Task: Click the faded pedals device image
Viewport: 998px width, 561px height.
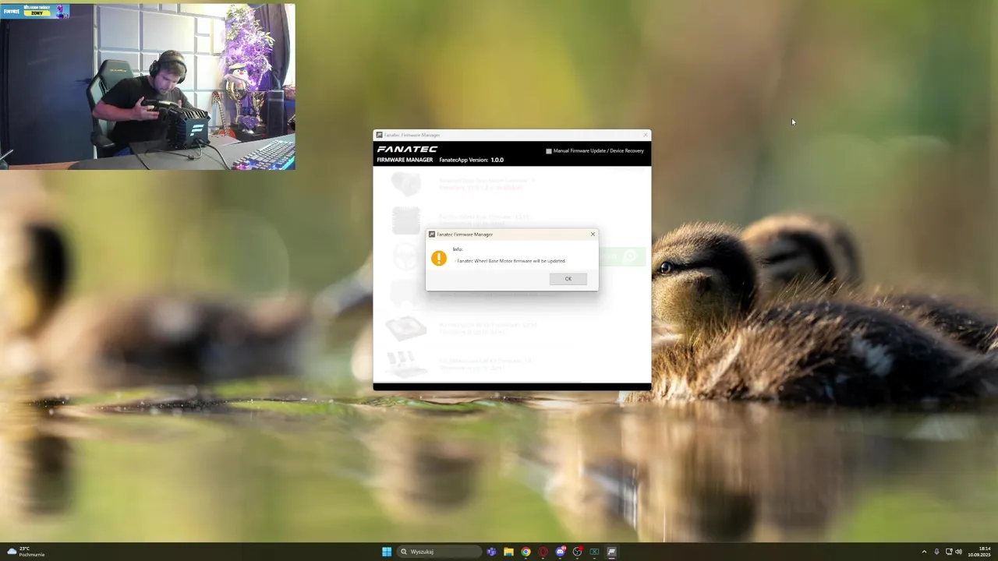Action: [x=406, y=364]
